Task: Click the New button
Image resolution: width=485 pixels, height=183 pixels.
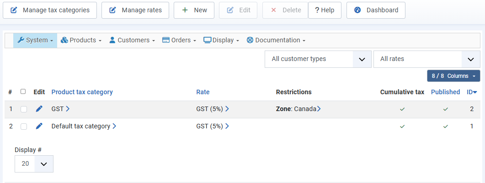Action: coord(194,10)
